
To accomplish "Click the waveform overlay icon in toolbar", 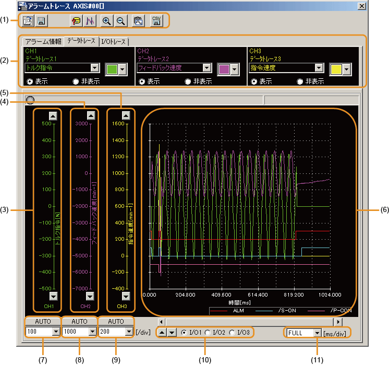I will pyautogui.click(x=89, y=20).
